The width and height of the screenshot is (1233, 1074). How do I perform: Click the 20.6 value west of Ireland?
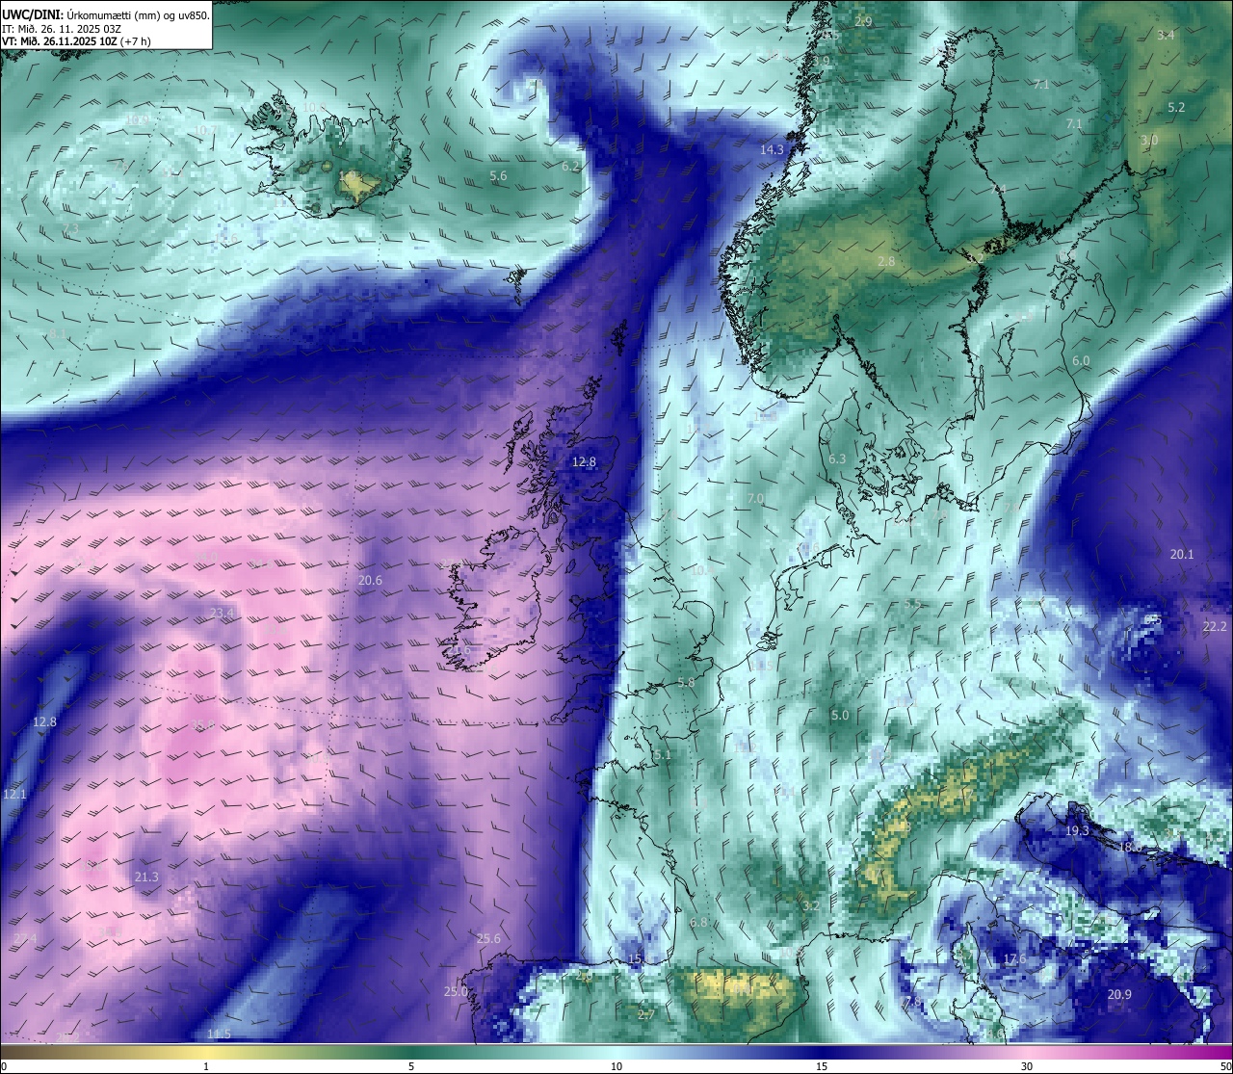pos(370,581)
